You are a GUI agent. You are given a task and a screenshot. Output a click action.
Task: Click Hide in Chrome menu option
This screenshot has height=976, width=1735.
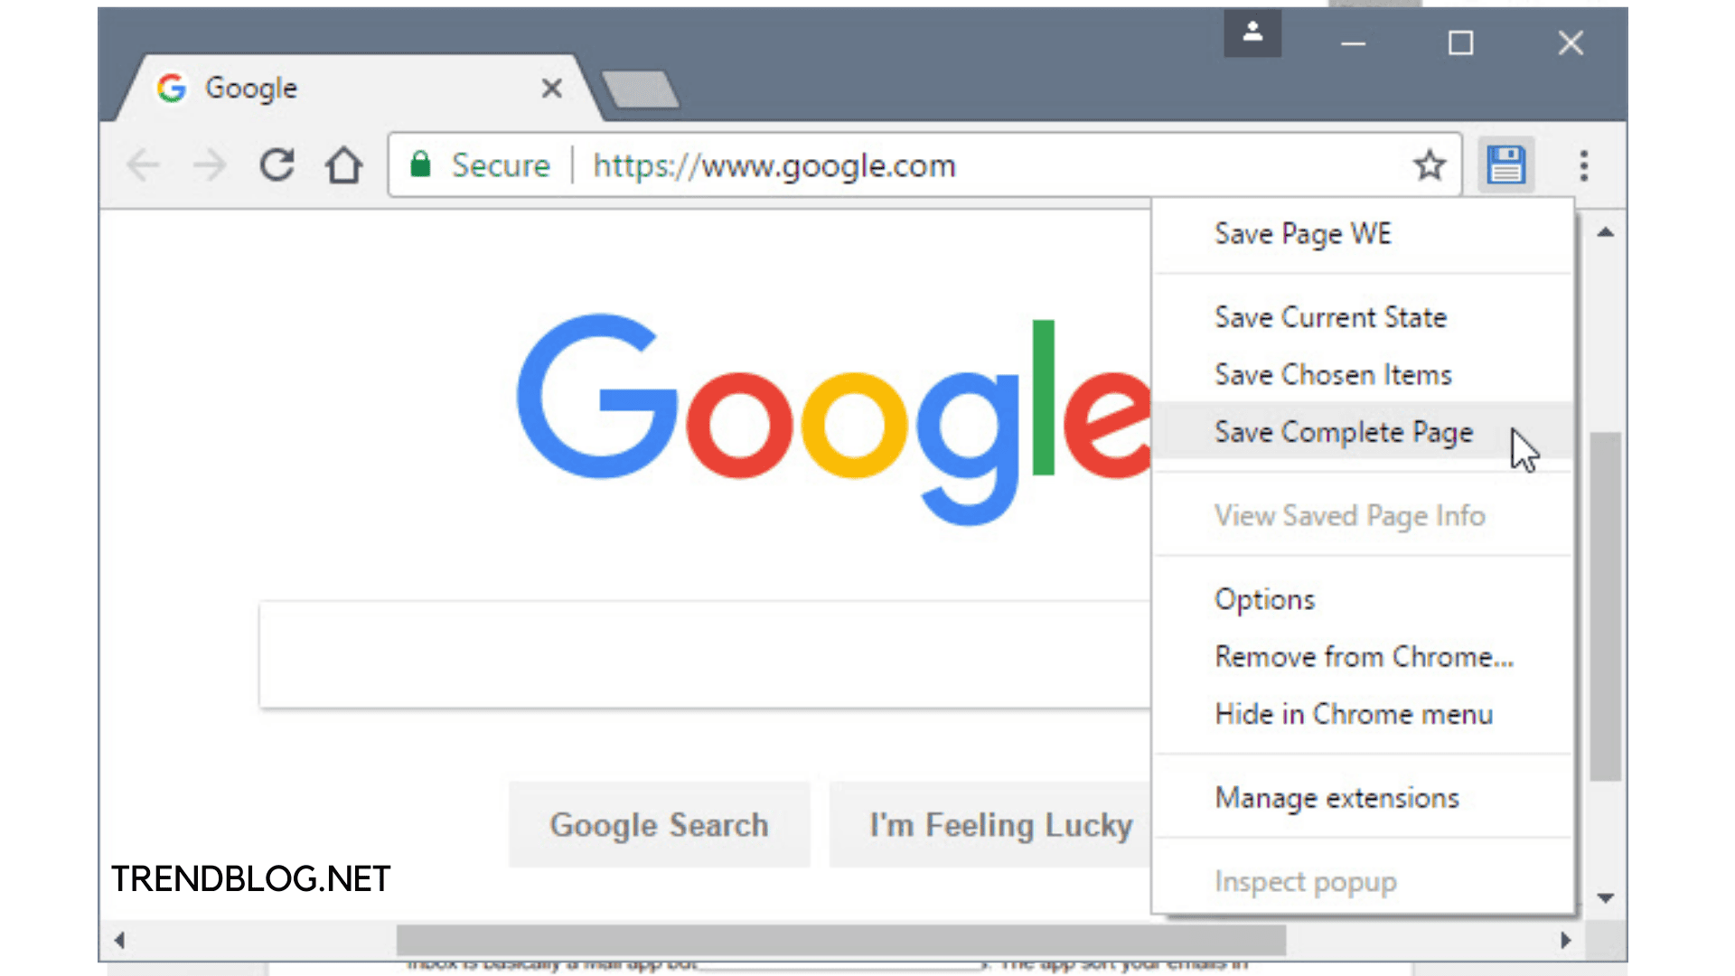point(1353,714)
